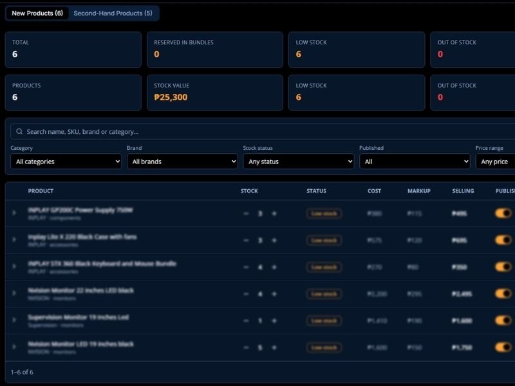
Task: Click the PRODUCTS 6 summary card
Action: (x=73, y=93)
